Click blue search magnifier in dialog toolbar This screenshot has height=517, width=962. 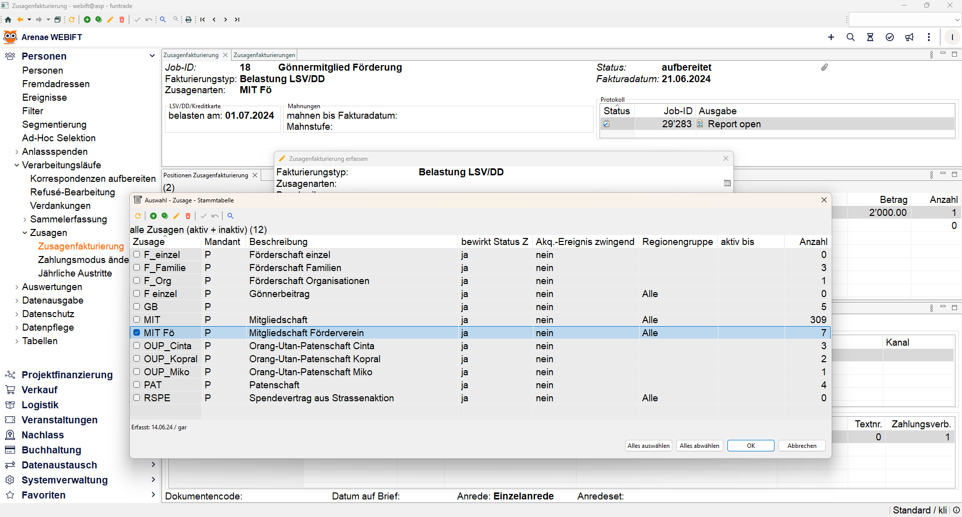231,216
